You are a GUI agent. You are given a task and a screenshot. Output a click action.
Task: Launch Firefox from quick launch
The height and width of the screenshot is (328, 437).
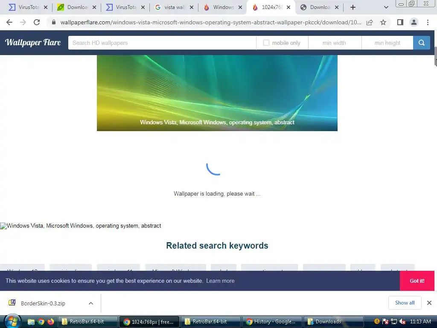[x=51, y=322]
